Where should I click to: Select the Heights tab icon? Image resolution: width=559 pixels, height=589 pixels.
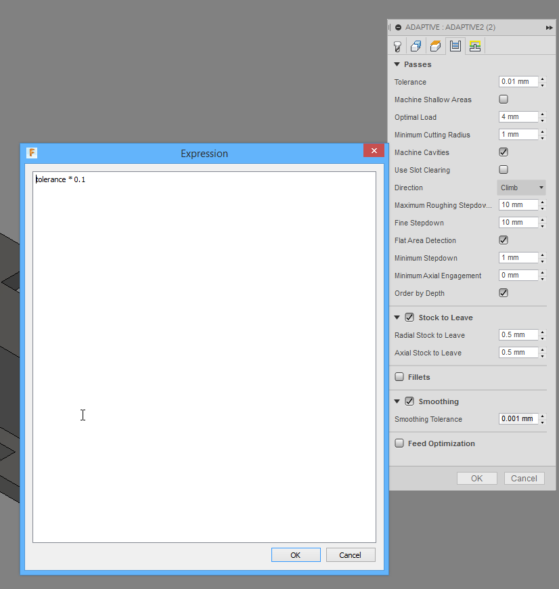point(434,46)
